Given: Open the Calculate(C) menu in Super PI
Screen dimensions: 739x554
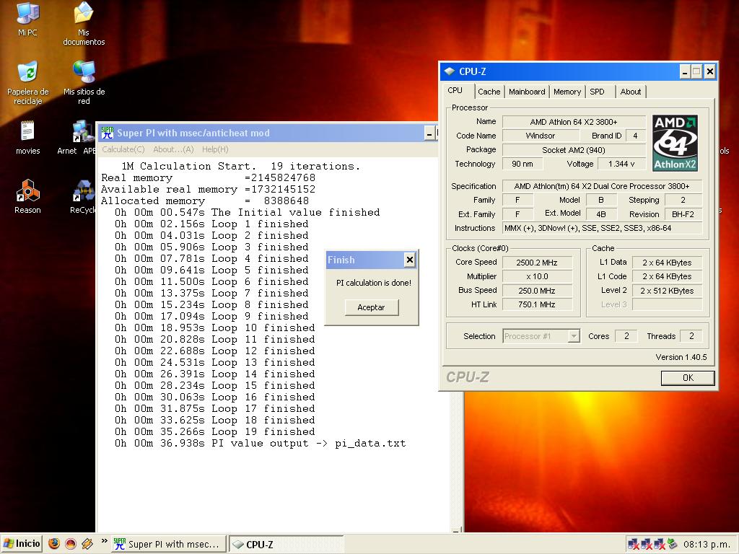Looking at the screenshot, I should [123, 149].
